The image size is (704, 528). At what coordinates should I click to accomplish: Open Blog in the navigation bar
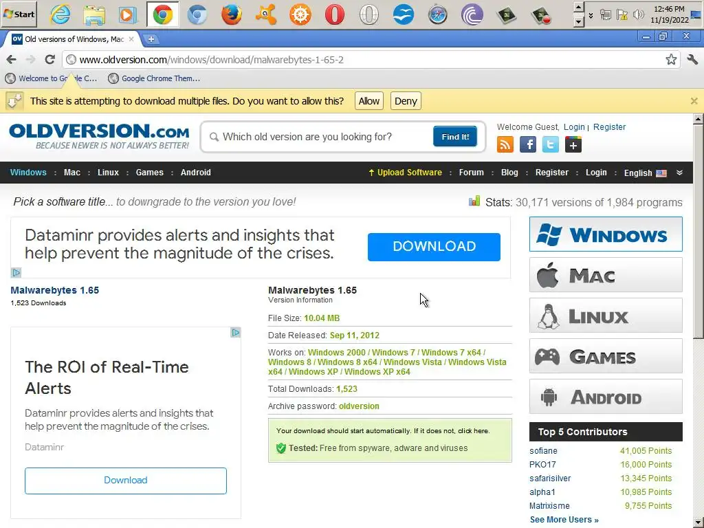tap(509, 173)
